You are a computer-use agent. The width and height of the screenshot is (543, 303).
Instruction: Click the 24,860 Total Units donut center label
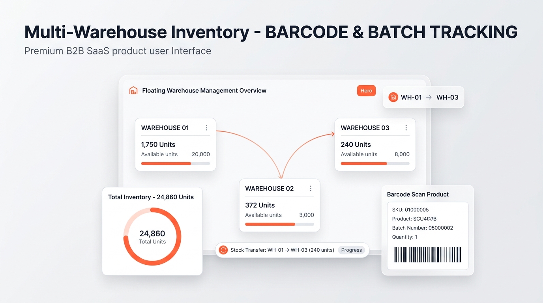click(x=152, y=237)
